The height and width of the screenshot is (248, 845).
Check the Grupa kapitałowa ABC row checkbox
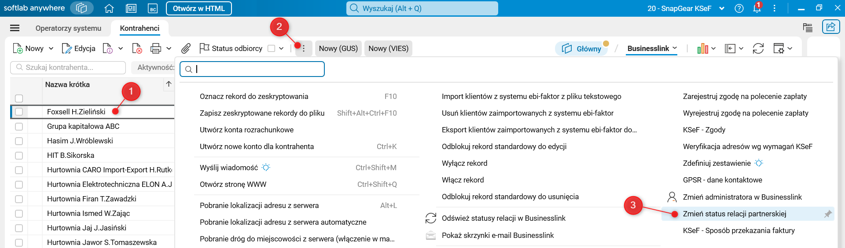[19, 127]
